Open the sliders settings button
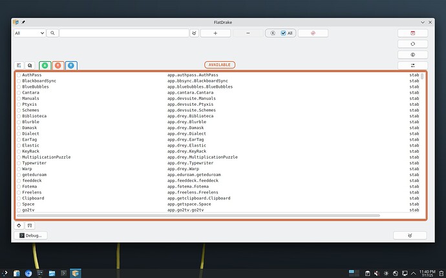The width and height of the screenshot is (446, 278). click(x=413, y=65)
